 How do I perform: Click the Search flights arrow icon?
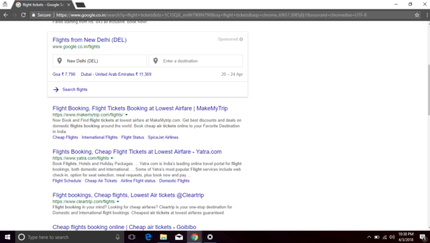pyautogui.click(x=56, y=89)
